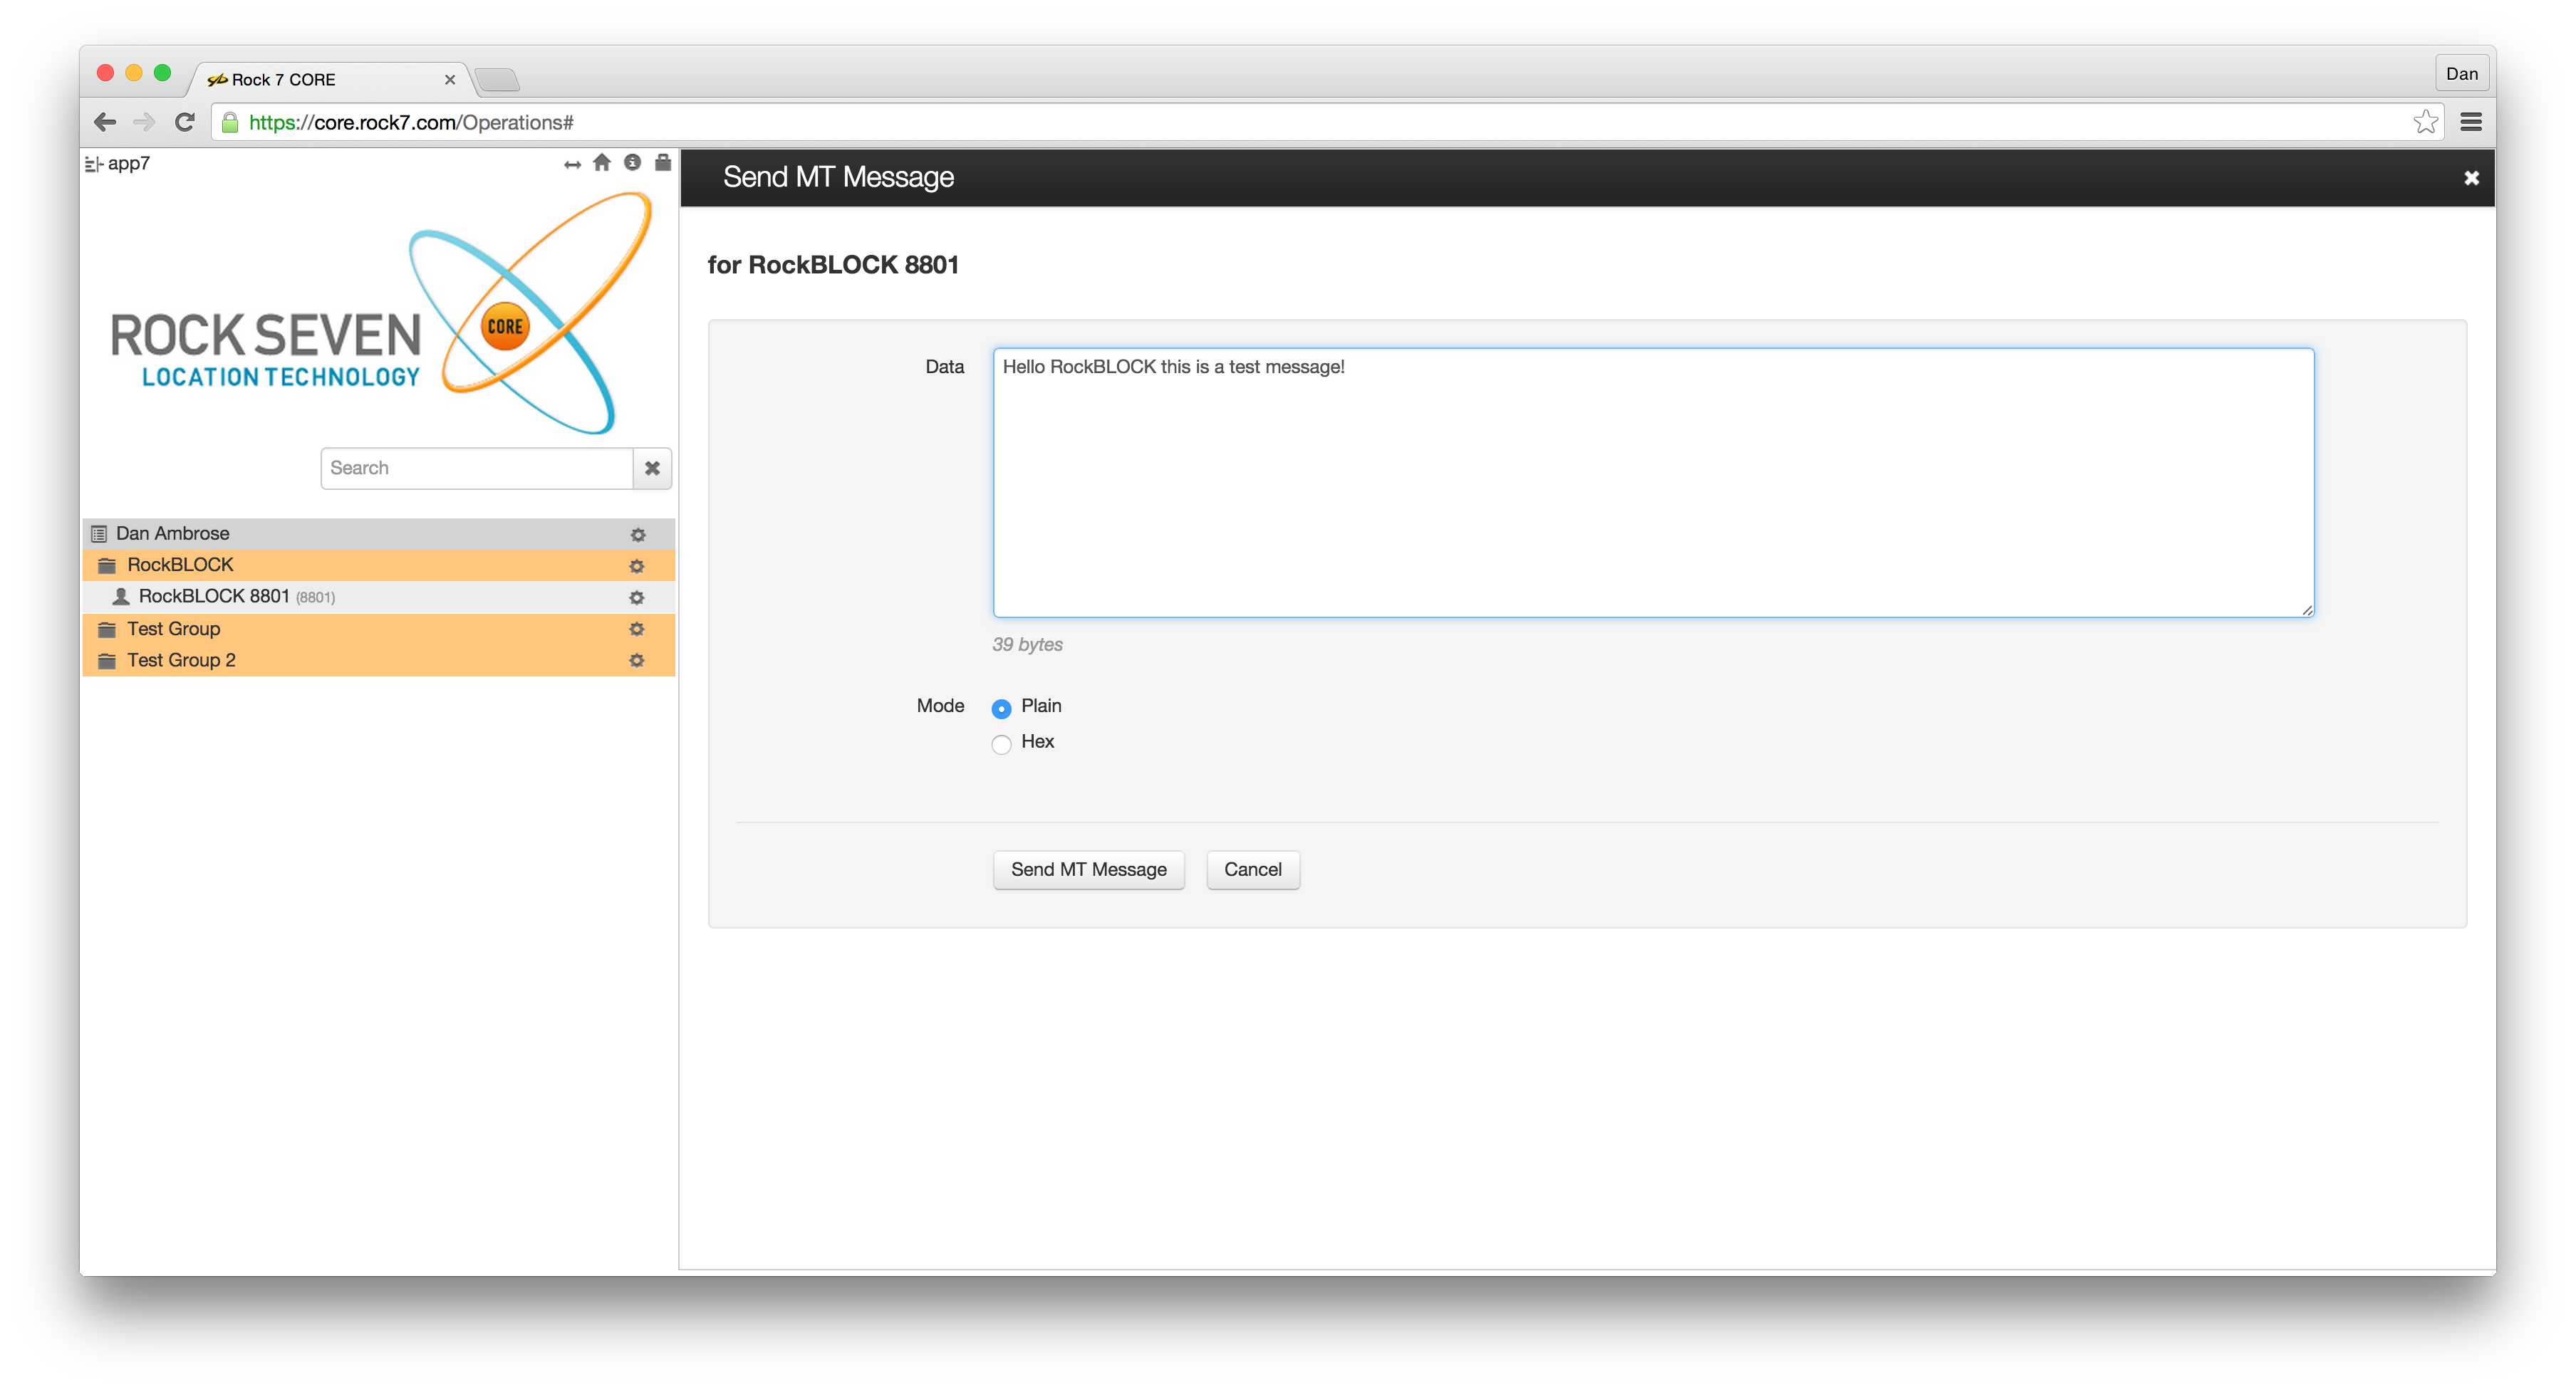Open settings gear for RockBLOCK 8801
The width and height of the screenshot is (2576, 1390).
637,597
